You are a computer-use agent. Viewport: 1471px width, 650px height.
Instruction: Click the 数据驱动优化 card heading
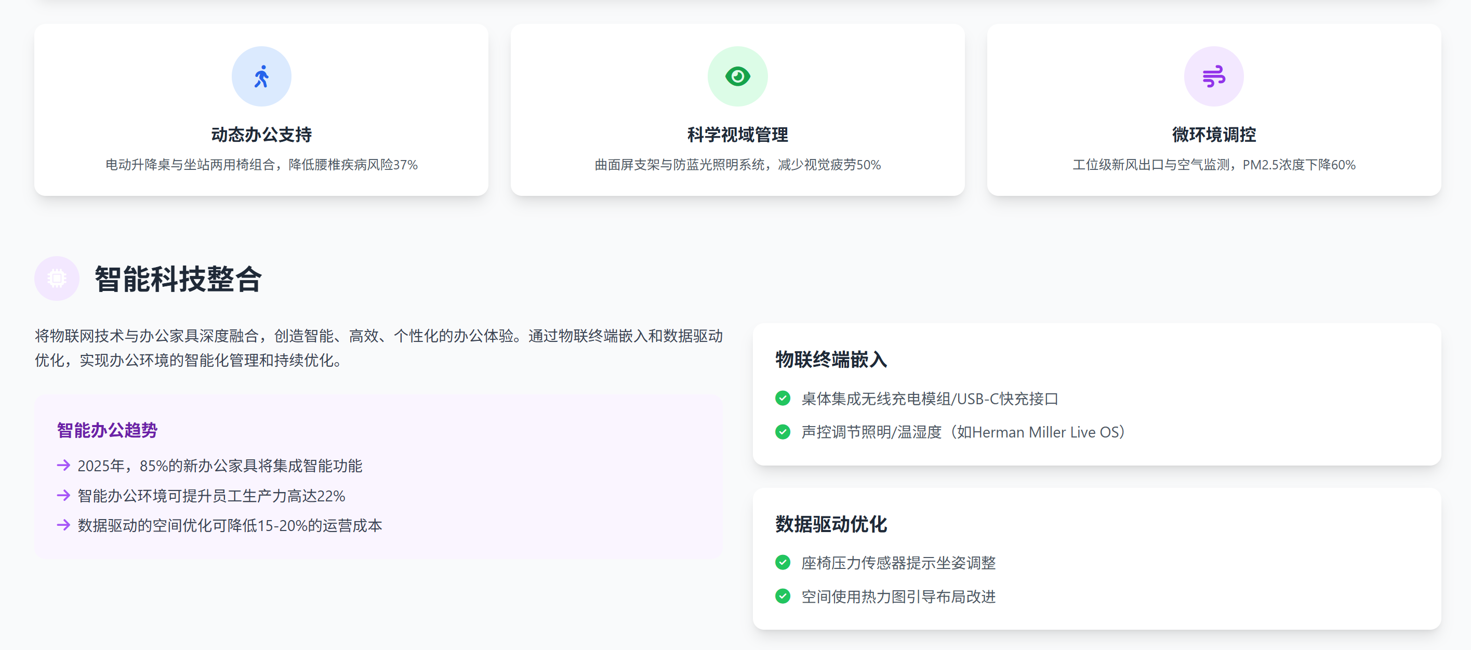pyautogui.click(x=831, y=524)
